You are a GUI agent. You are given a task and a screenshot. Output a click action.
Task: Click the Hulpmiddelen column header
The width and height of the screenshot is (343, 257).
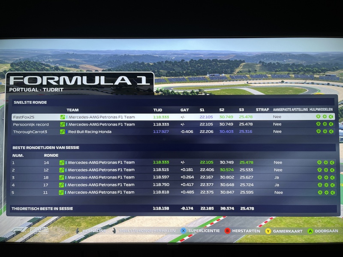click(321, 110)
